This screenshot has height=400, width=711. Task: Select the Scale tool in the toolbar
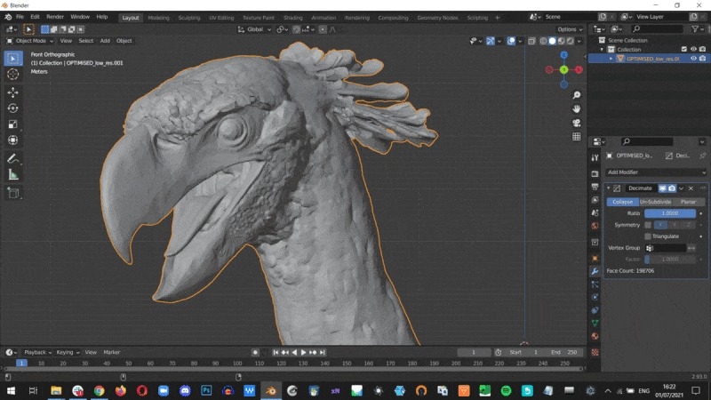[x=12, y=124]
